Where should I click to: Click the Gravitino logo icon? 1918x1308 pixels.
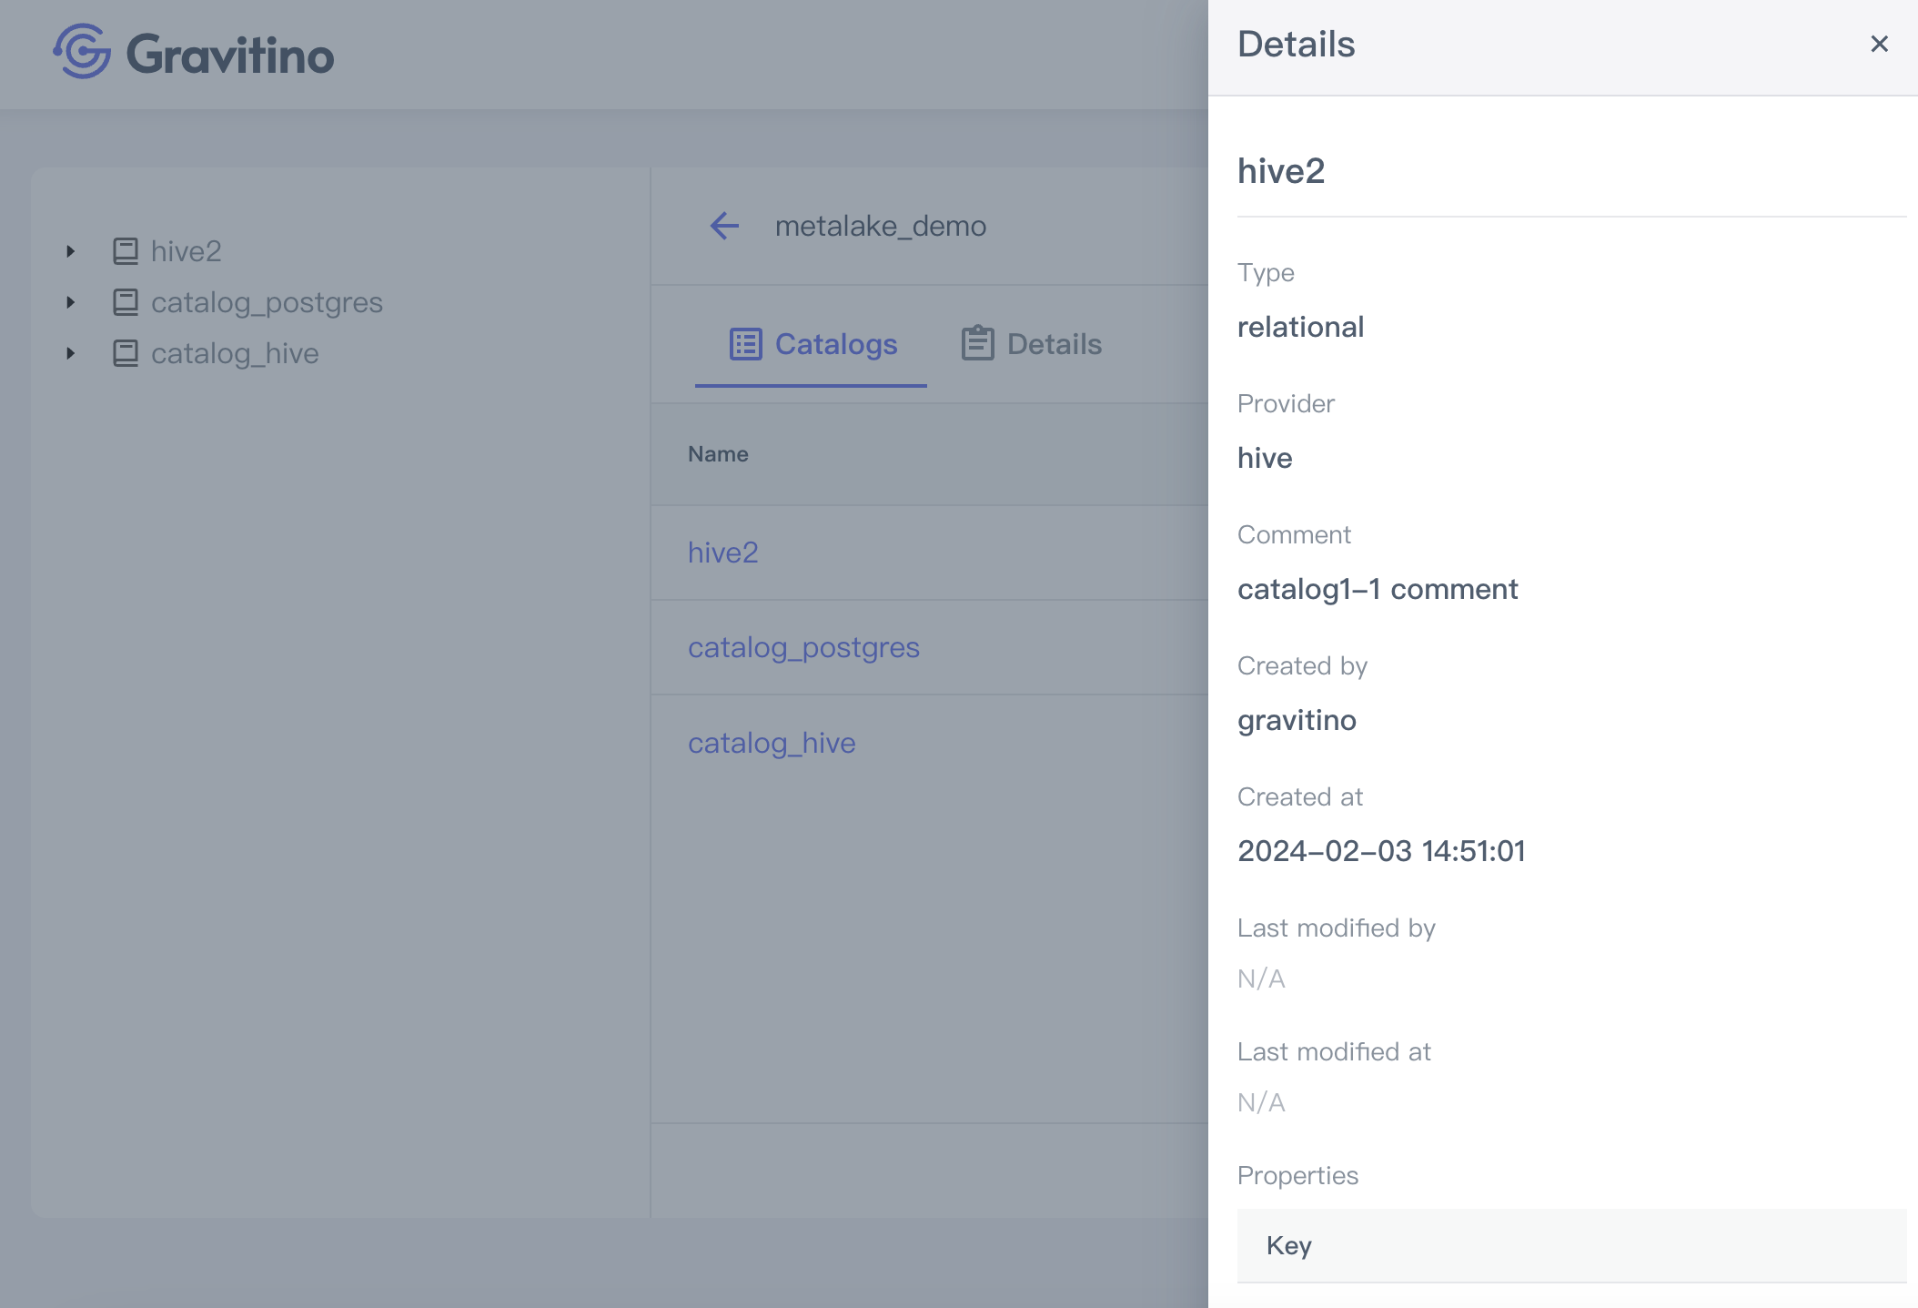82,51
